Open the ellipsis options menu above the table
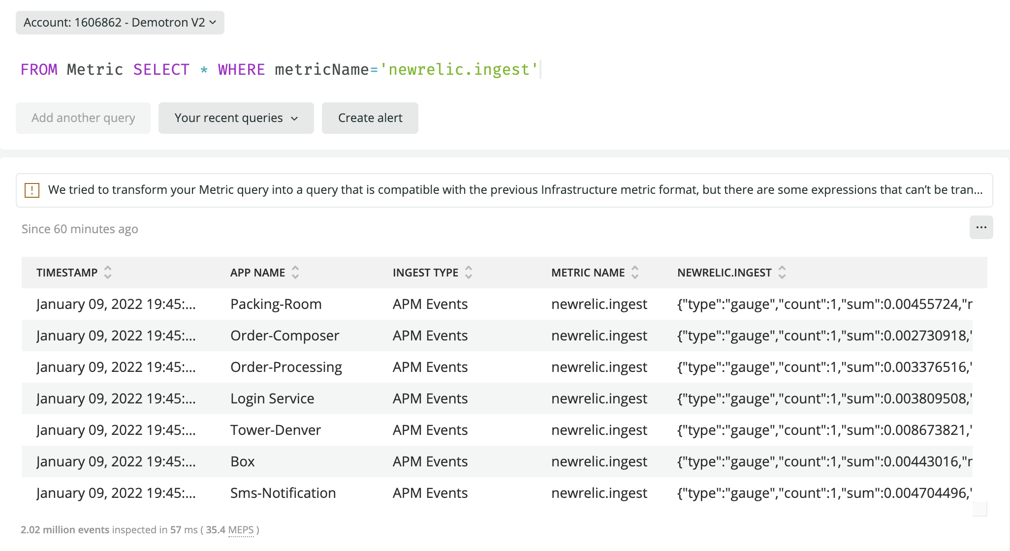 click(x=981, y=227)
